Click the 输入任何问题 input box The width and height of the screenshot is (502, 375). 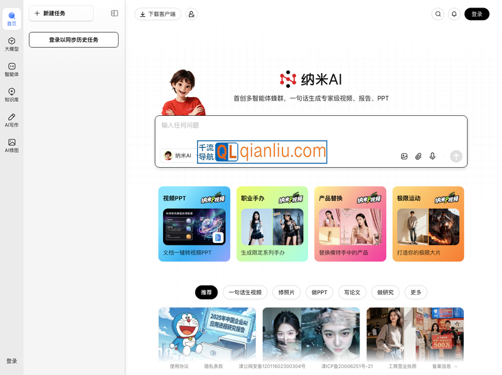click(251, 125)
